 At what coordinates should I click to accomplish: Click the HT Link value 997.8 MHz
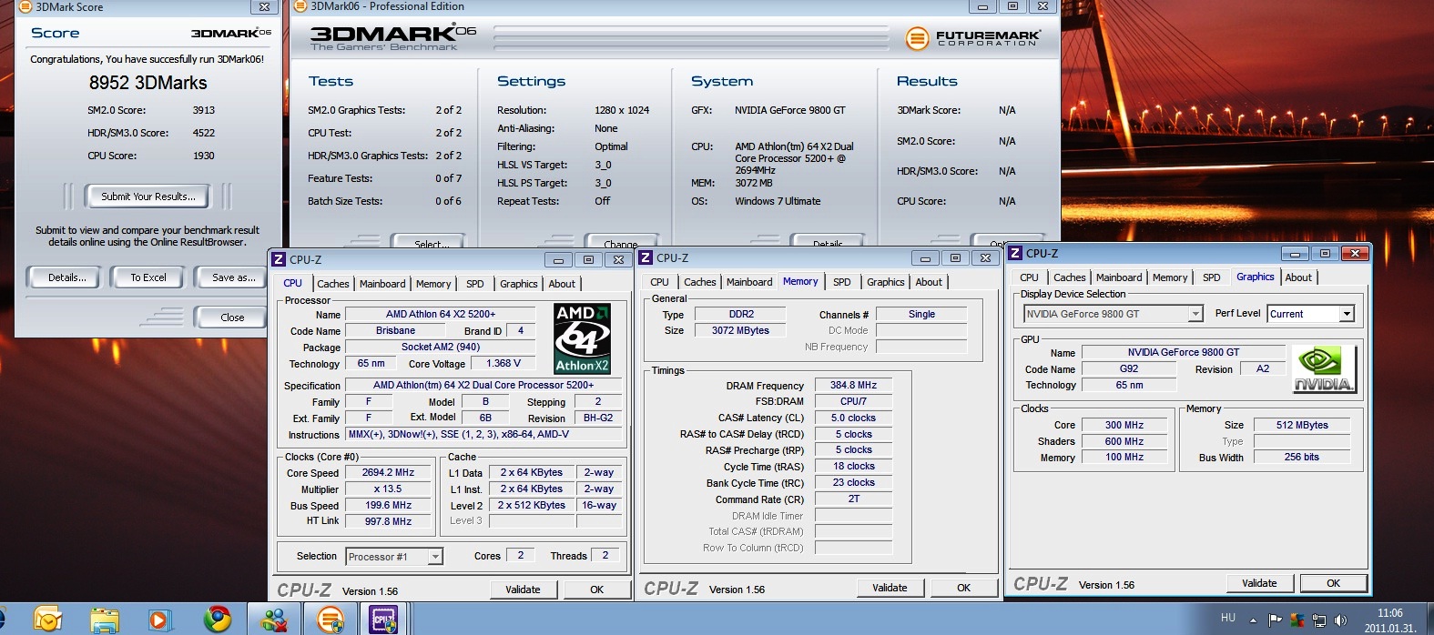click(388, 521)
